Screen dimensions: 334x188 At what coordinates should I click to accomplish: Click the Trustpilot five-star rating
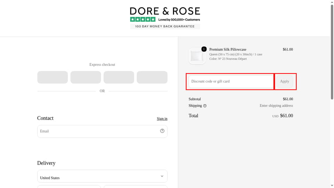click(x=143, y=19)
